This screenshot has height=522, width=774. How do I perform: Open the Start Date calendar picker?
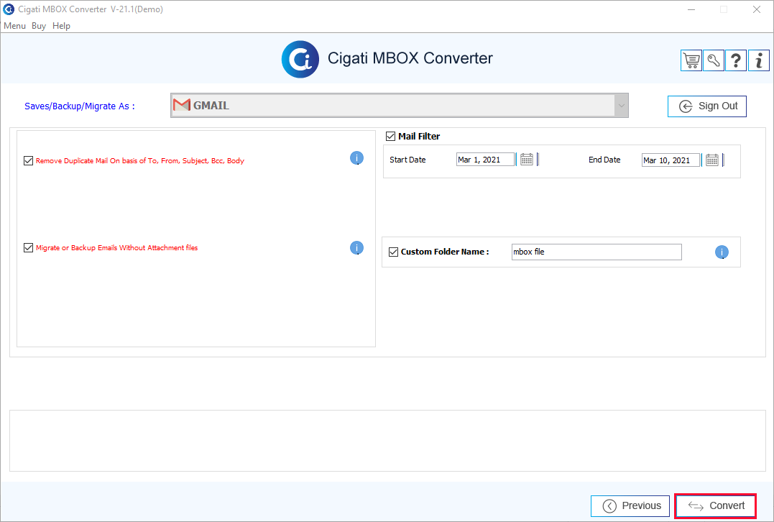[x=527, y=160]
